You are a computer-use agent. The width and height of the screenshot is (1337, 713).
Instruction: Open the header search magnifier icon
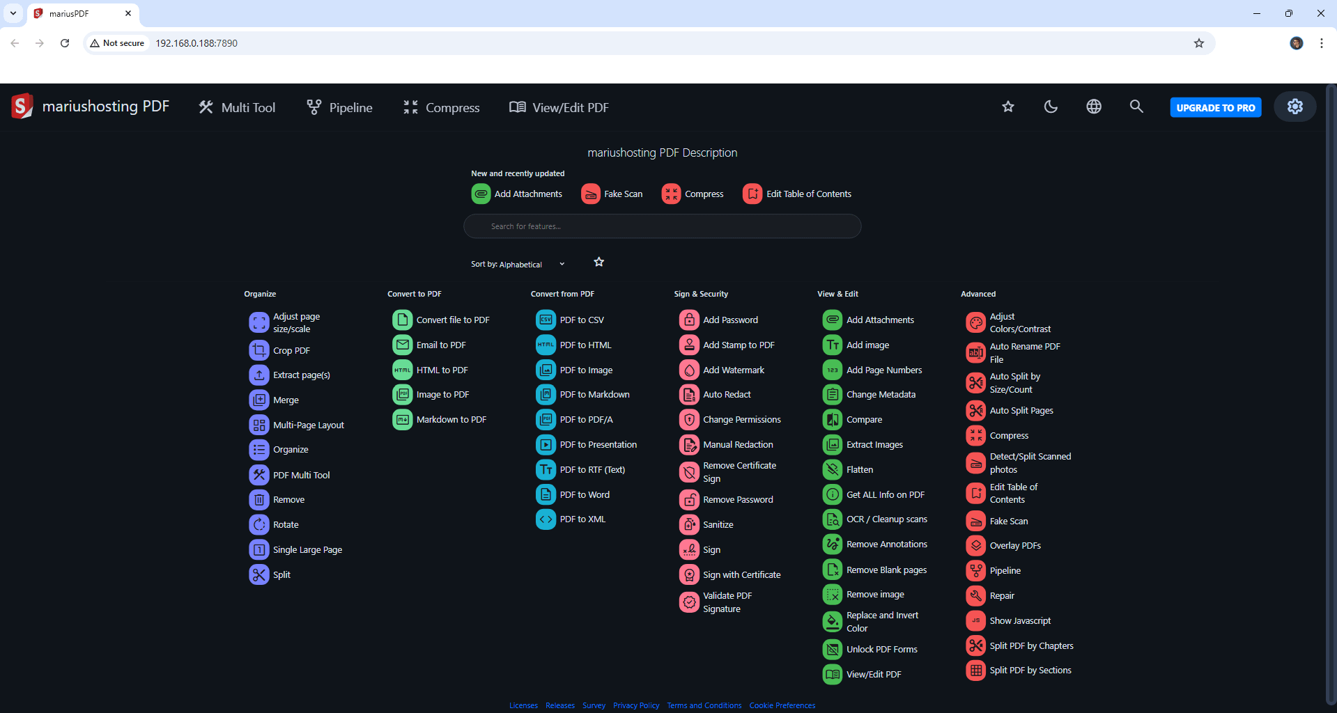click(x=1136, y=107)
